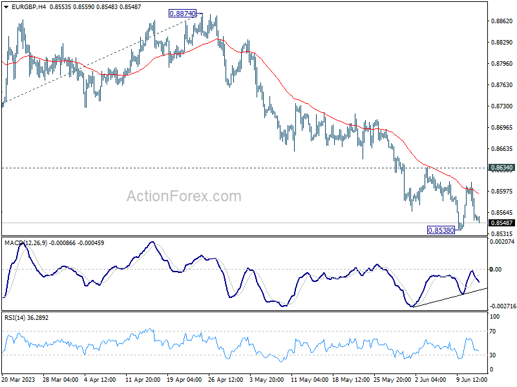This screenshot has height=387, width=517.
Task: Click the 0.87630 price axis label
Action: pyautogui.click(x=502, y=85)
